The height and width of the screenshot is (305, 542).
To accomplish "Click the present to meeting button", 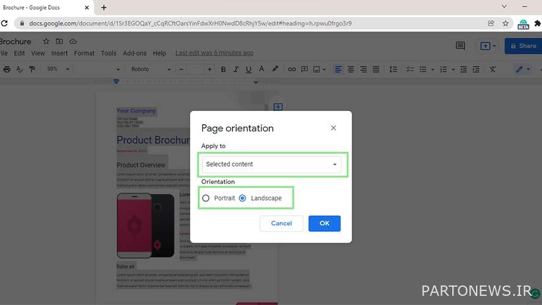I will (x=488, y=46).
